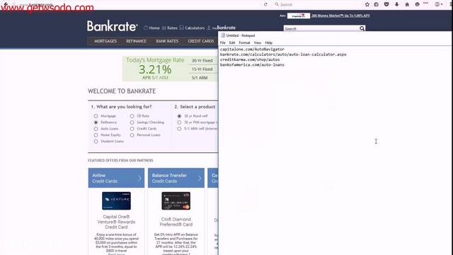Viewport: 453px width, 255px height.
Task: Click the 3.21% mortgage rate value
Action: pyautogui.click(x=155, y=69)
